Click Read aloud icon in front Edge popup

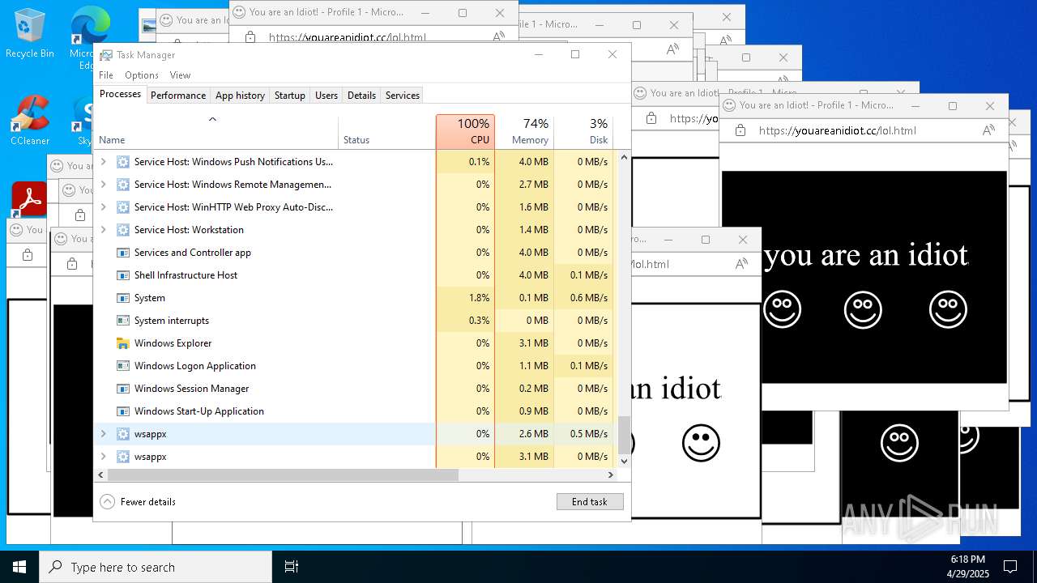[x=988, y=130]
